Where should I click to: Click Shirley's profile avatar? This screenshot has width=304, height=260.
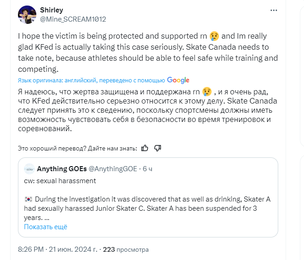pyautogui.click(x=27, y=15)
